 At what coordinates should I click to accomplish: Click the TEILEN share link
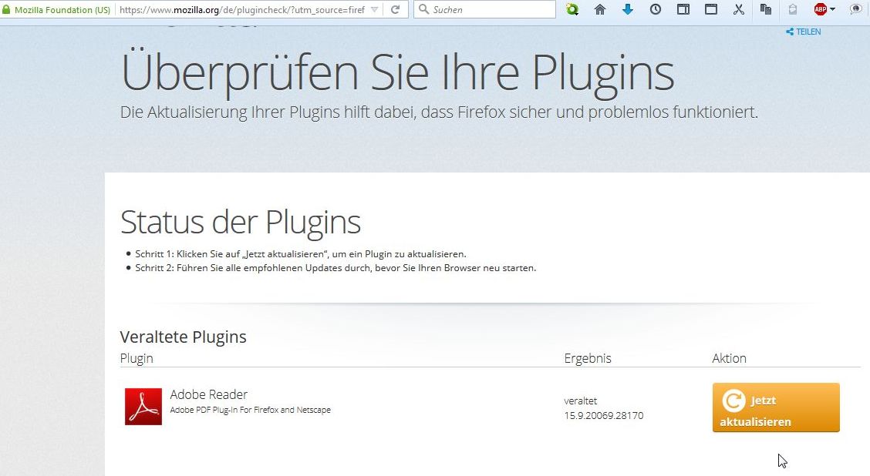(804, 32)
